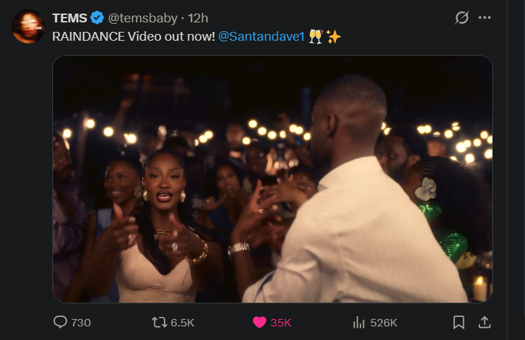
Task: Click the 730 replies count
Action: (81, 322)
